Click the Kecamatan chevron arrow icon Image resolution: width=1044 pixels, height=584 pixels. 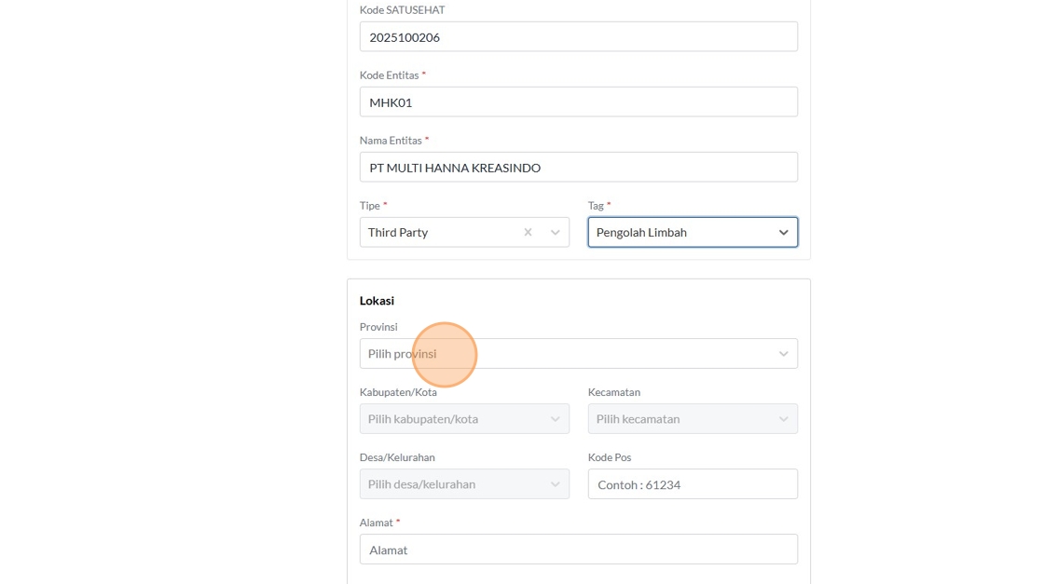[783, 419]
